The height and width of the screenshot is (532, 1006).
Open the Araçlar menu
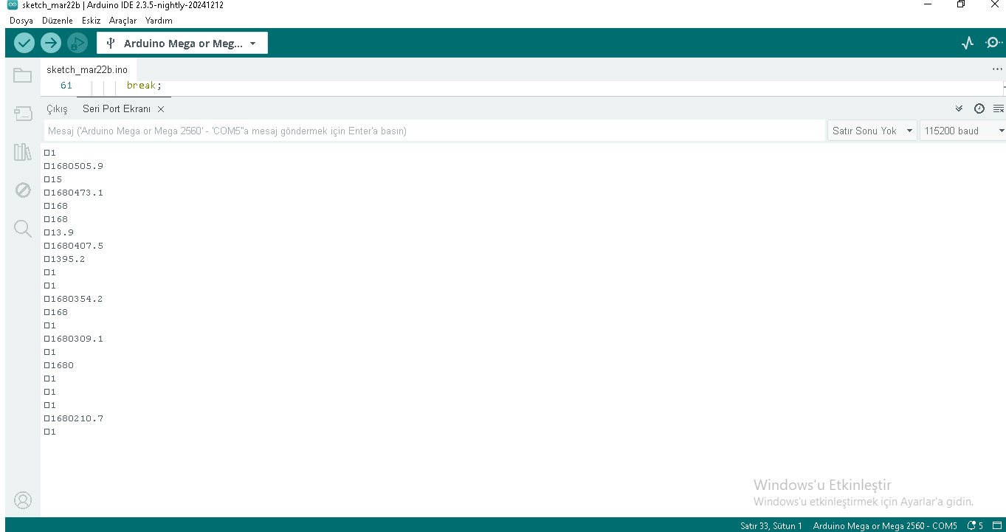point(123,21)
